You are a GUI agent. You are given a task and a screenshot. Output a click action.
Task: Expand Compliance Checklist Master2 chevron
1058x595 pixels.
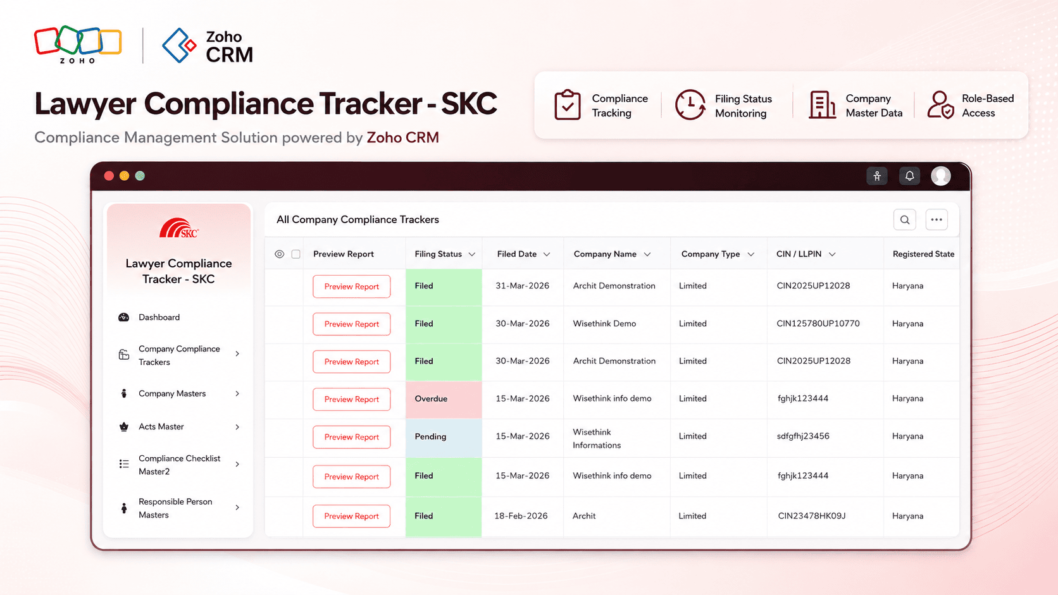pos(237,464)
